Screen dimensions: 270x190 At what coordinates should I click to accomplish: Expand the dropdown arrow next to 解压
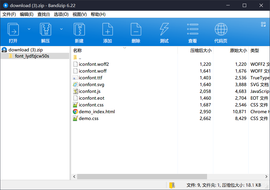[61, 29]
